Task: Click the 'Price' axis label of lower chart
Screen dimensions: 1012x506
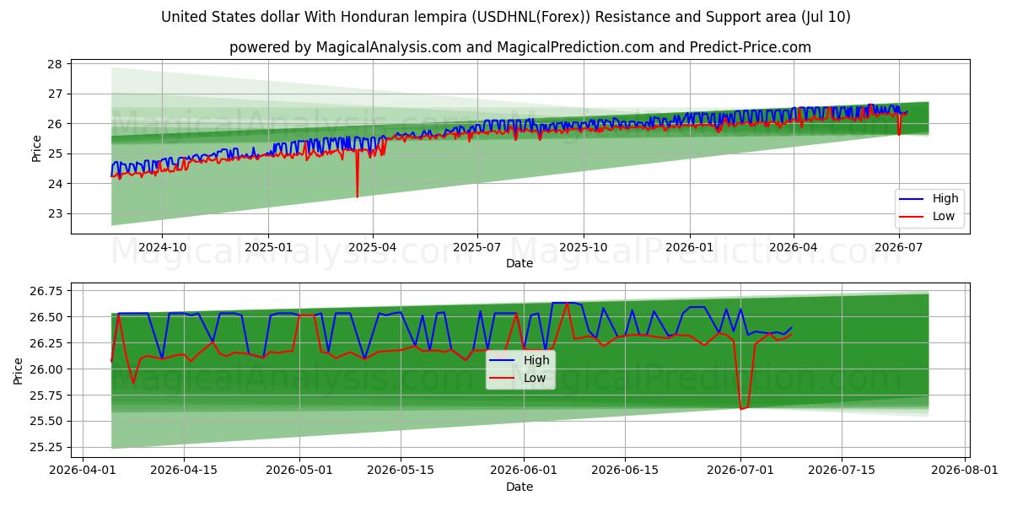Action: coord(19,369)
